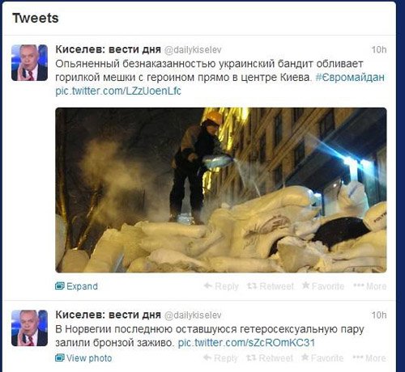Open More options on second tweet
The width and height of the screenshot is (405, 372).
(369, 358)
